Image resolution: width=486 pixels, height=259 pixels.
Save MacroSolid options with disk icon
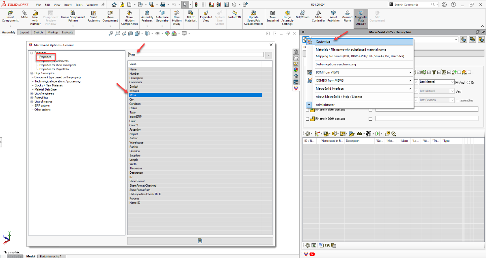point(200,241)
